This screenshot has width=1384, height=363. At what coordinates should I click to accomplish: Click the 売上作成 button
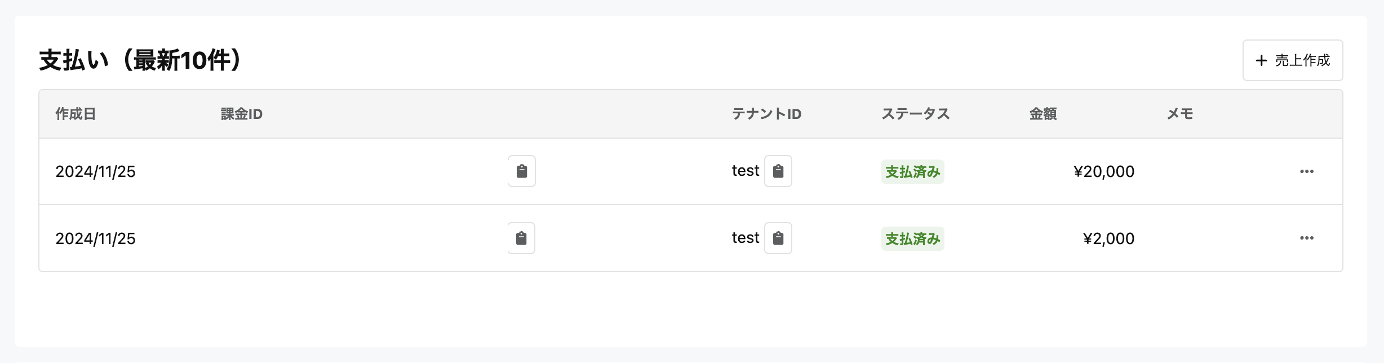[1292, 60]
